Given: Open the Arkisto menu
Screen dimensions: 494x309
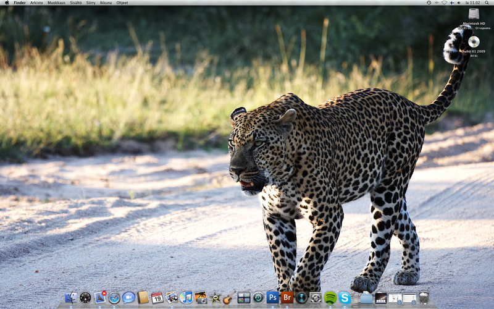Looking at the screenshot, I should click(x=36, y=2).
